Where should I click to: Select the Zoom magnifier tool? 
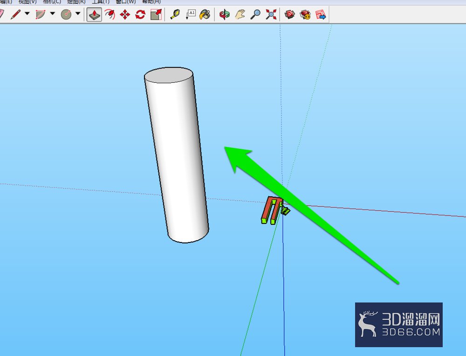[255, 14]
